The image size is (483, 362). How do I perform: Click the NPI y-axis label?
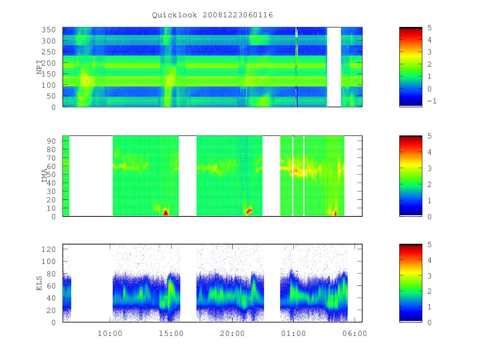pos(39,67)
